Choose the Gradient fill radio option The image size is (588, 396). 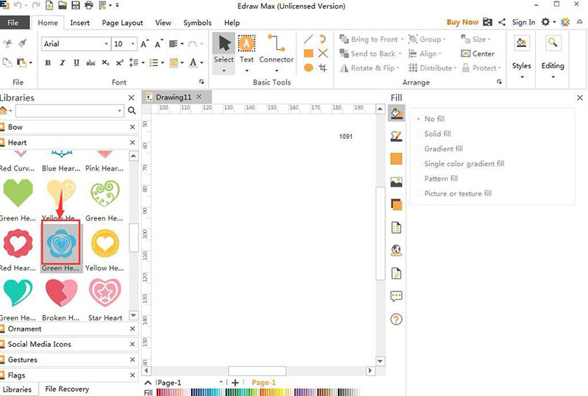coord(443,149)
